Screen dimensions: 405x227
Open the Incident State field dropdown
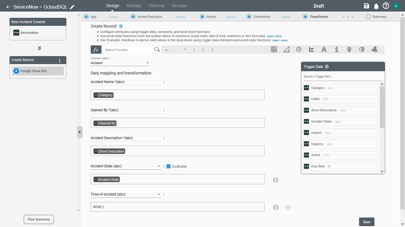click(x=126, y=166)
